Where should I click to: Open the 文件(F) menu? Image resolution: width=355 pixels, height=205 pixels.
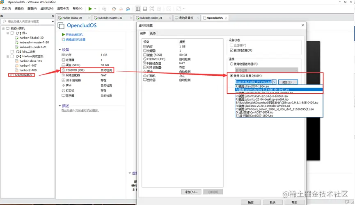[x=6, y=9]
